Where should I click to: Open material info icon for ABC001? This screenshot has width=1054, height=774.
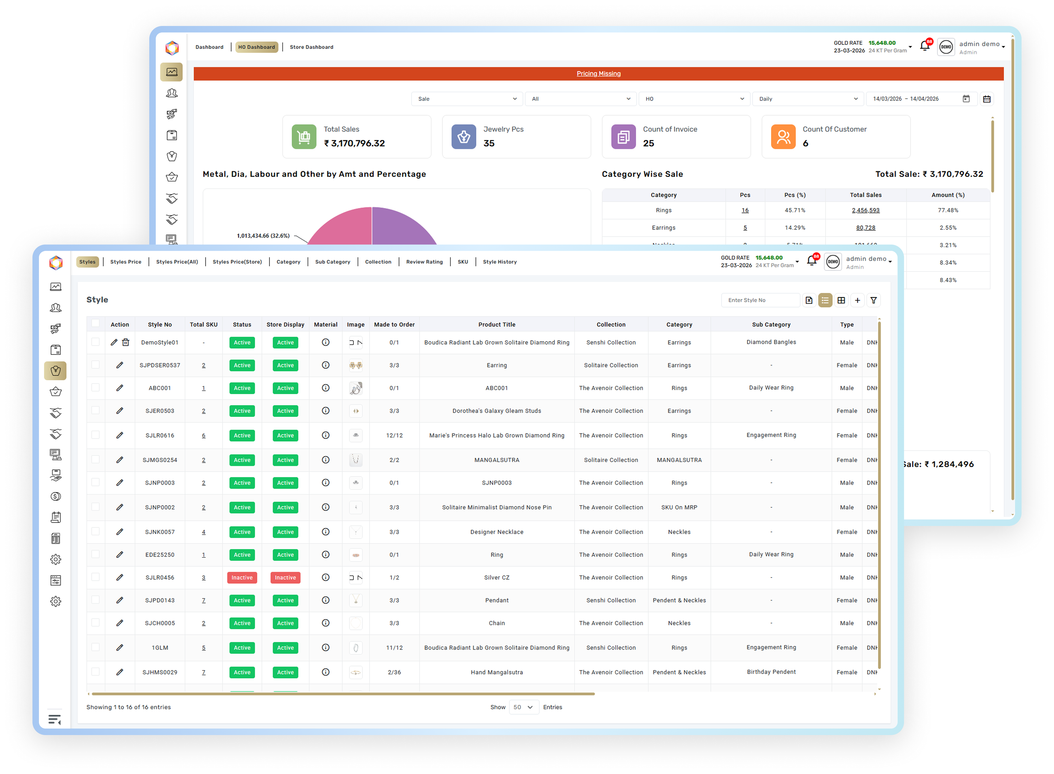coord(325,388)
